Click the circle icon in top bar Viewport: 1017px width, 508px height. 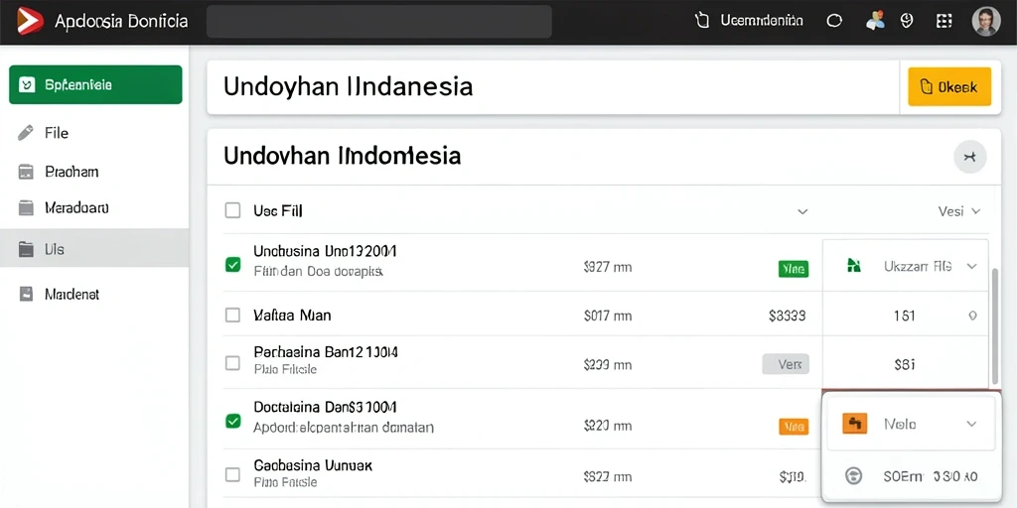coord(834,22)
